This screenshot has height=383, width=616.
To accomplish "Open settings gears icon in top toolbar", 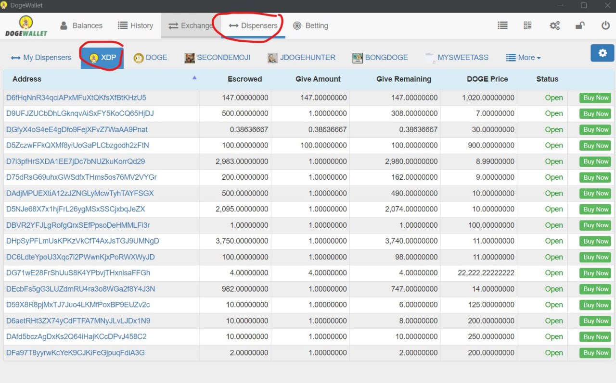I will (x=555, y=25).
